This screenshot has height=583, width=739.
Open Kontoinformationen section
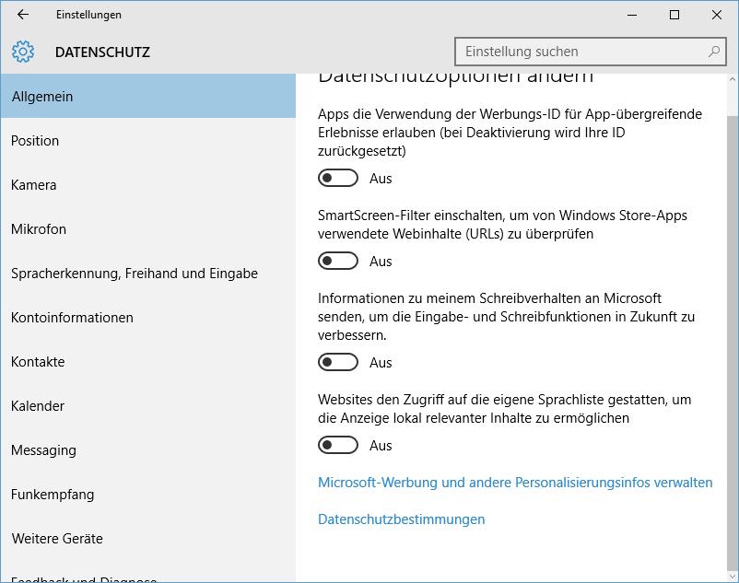tap(148, 318)
